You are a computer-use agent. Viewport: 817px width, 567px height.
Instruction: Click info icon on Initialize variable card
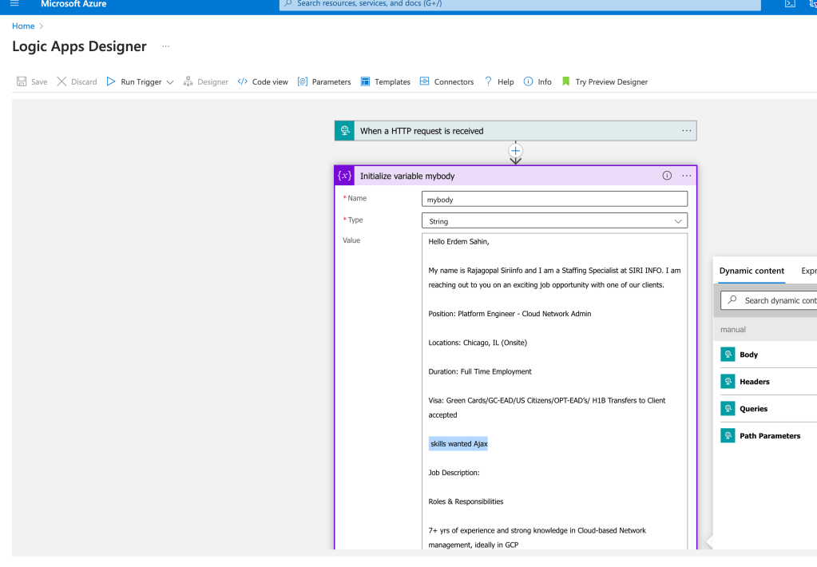pyautogui.click(x=667, y=176)
